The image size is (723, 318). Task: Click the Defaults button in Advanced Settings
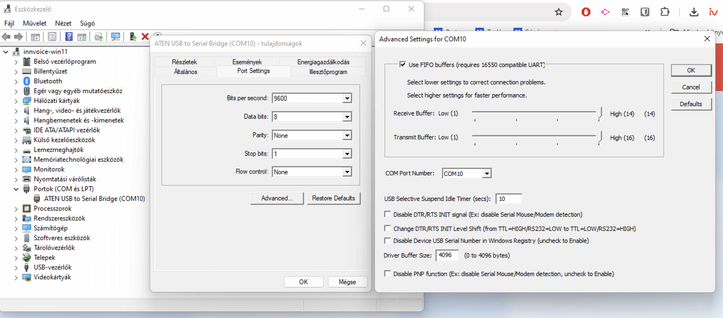coord(691,104)
